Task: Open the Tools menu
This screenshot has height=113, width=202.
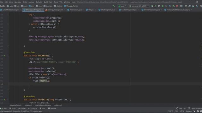Action: [56, 2]
